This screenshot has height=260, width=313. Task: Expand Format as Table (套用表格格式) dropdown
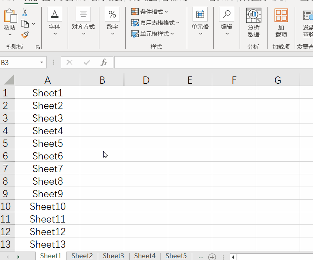pyautogui.click(x=178, y=23)
